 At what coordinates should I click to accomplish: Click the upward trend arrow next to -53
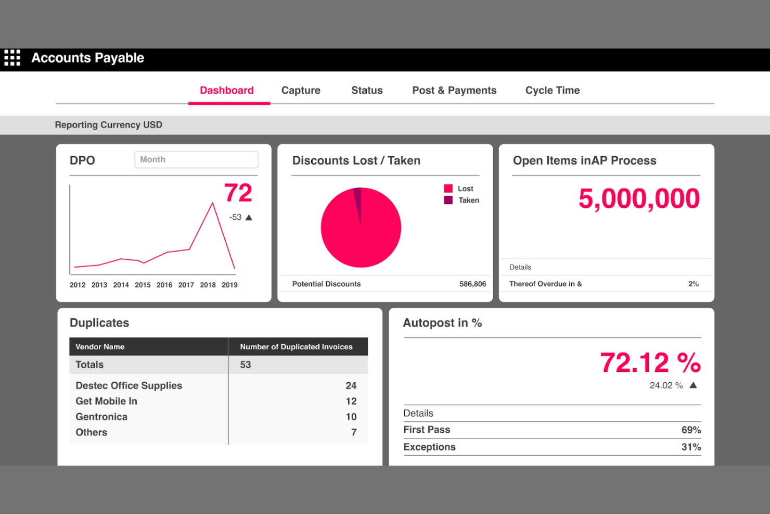pos(249,217)
